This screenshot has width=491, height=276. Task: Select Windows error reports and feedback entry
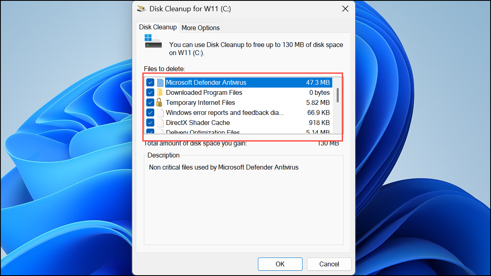[x=225, y=112]
